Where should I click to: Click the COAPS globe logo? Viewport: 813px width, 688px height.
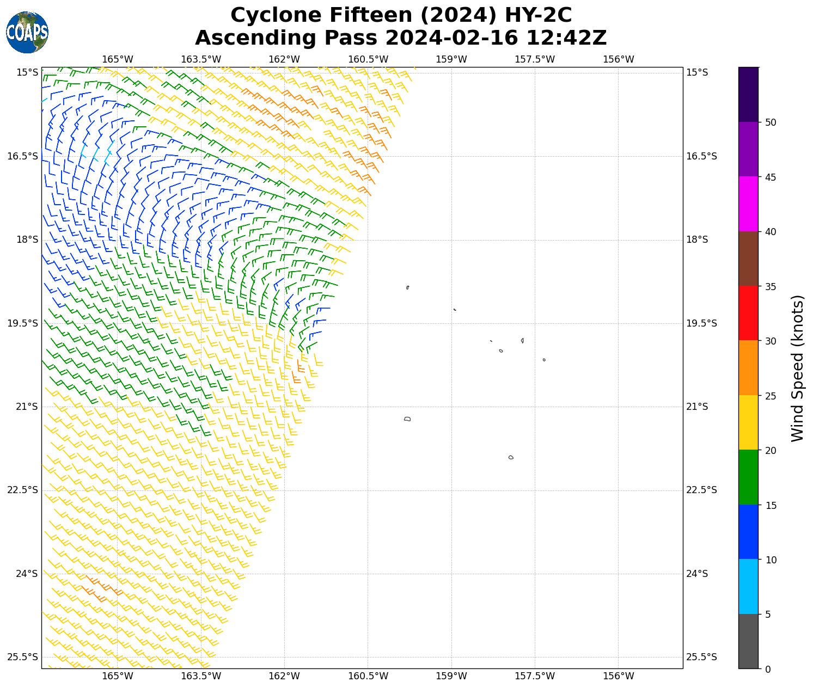click(x=27, y=33)
